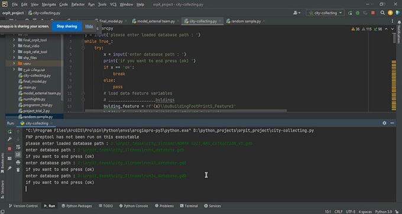The width and height of the screenshot is (402, 214).
Task: Hide the Run tool window
Action: (392, 123)
